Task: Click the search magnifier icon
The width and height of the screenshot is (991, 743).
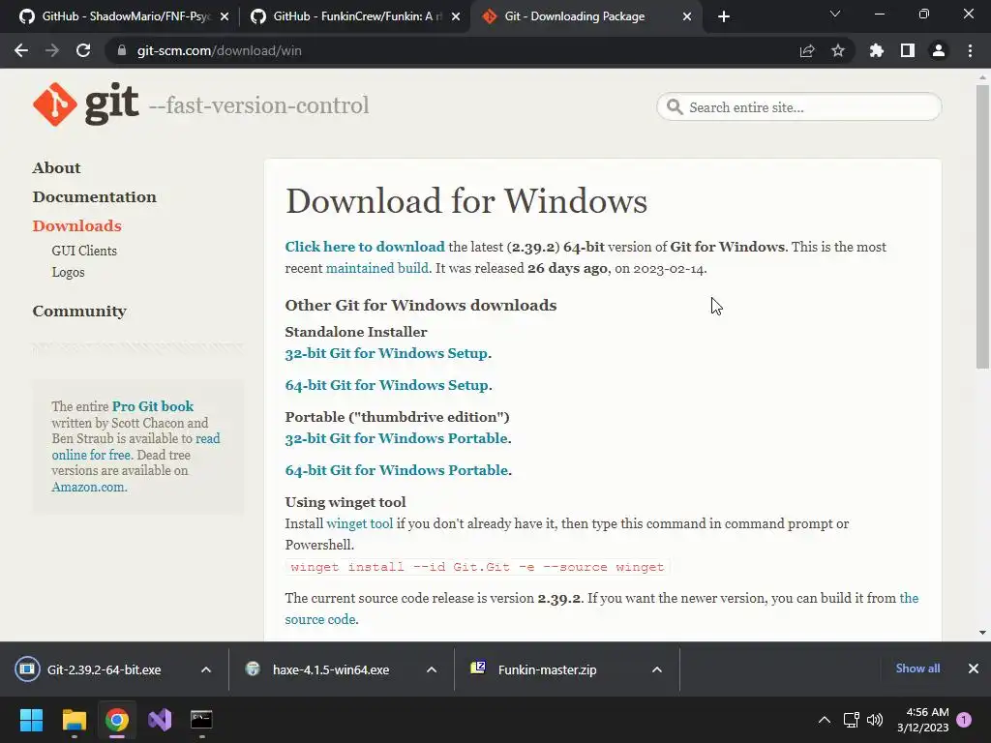Action: pos(675,106)
